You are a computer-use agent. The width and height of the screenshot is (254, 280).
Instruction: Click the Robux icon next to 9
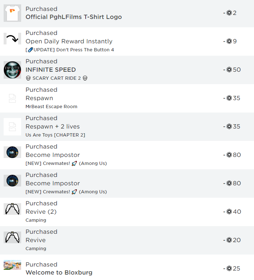[229, 41]
